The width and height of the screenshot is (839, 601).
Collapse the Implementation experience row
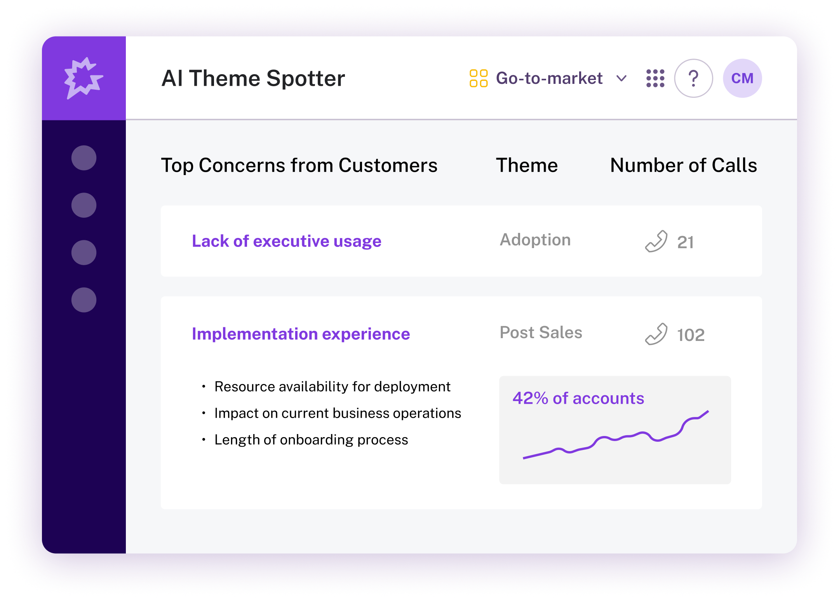(461, 403)
